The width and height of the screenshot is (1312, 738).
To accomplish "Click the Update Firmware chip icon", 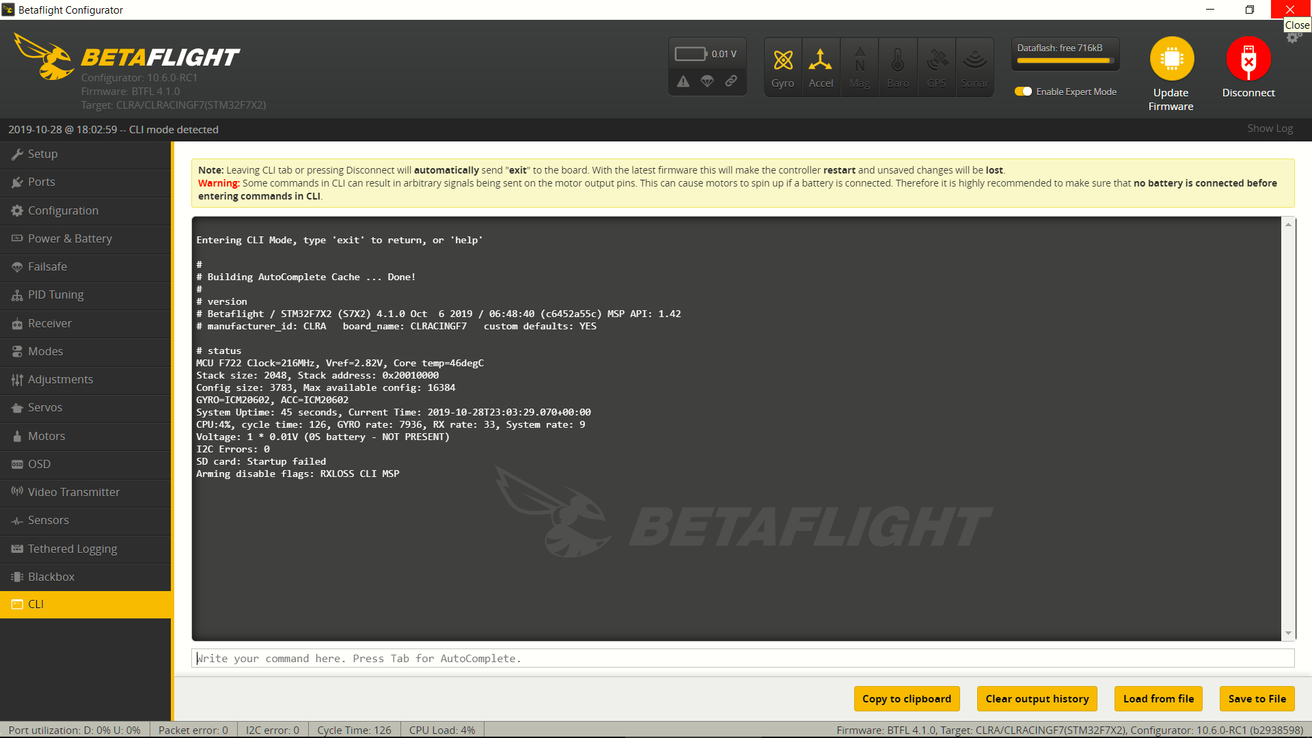I will coord(1171,59).
